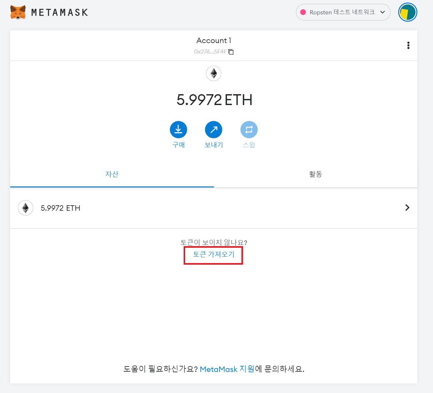Click the MetaMask fox logo

pos(18,12)
